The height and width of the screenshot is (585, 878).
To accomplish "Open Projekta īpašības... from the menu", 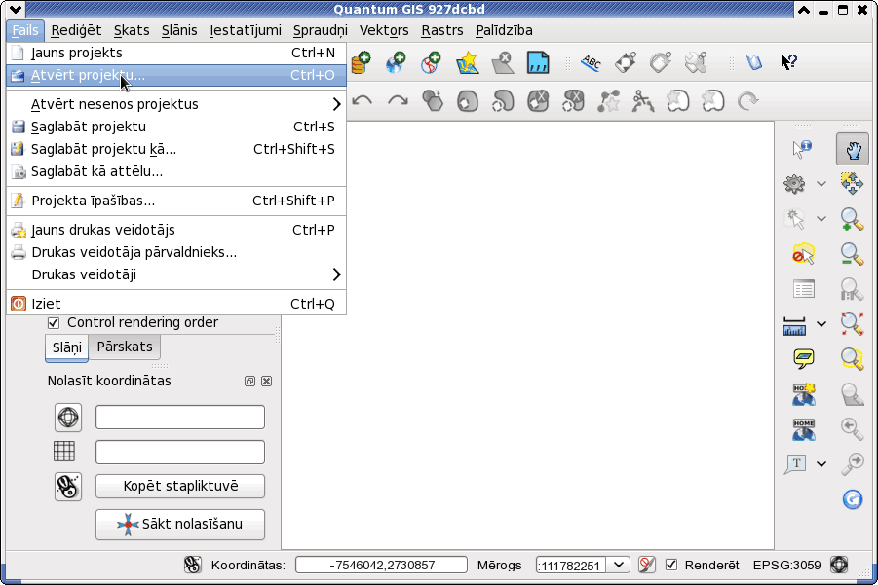I will pyautogui.click(x=175, y=201).
